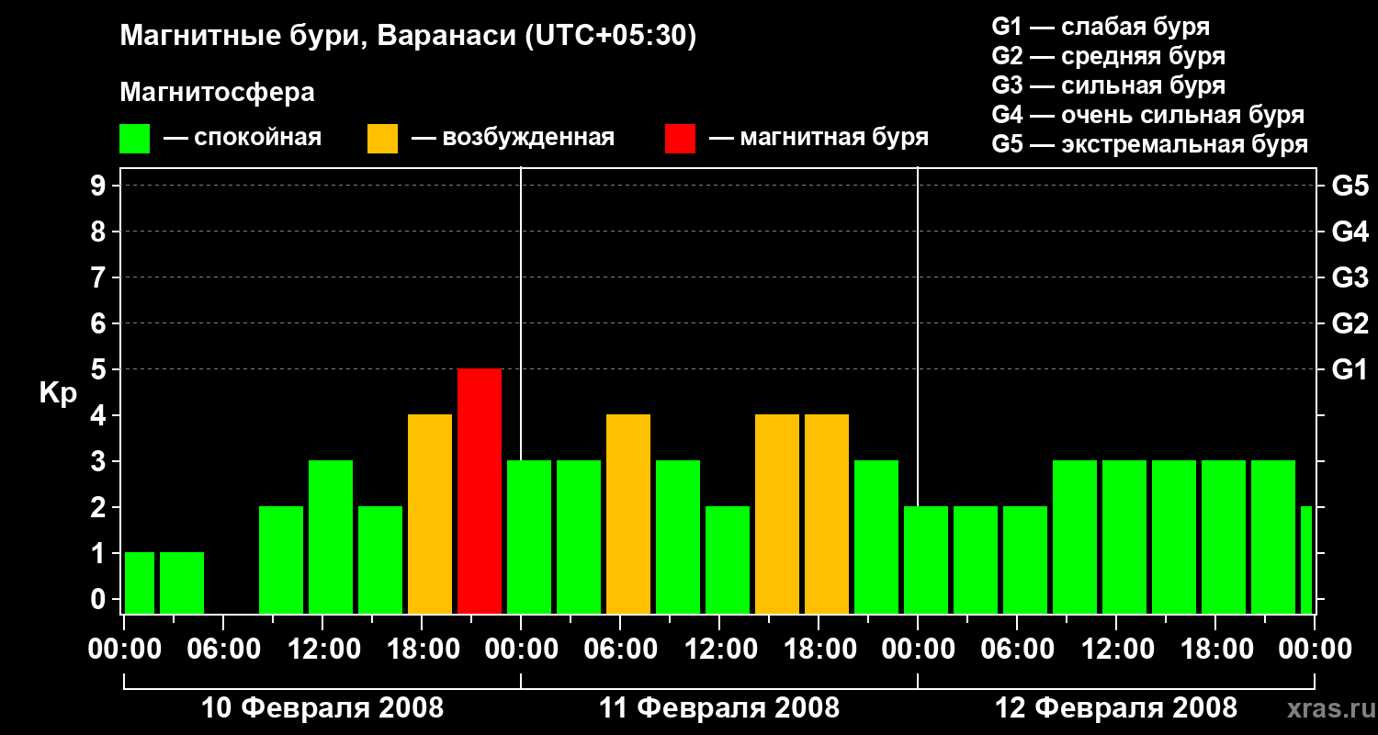1378x735 pixels.
Task: Click the 'Магнитосфера' legend heading
Action: (x=218, y=93)
